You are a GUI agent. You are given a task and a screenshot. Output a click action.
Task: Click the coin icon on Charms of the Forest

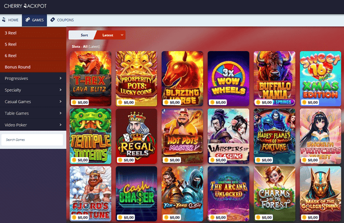coord(258,217)
